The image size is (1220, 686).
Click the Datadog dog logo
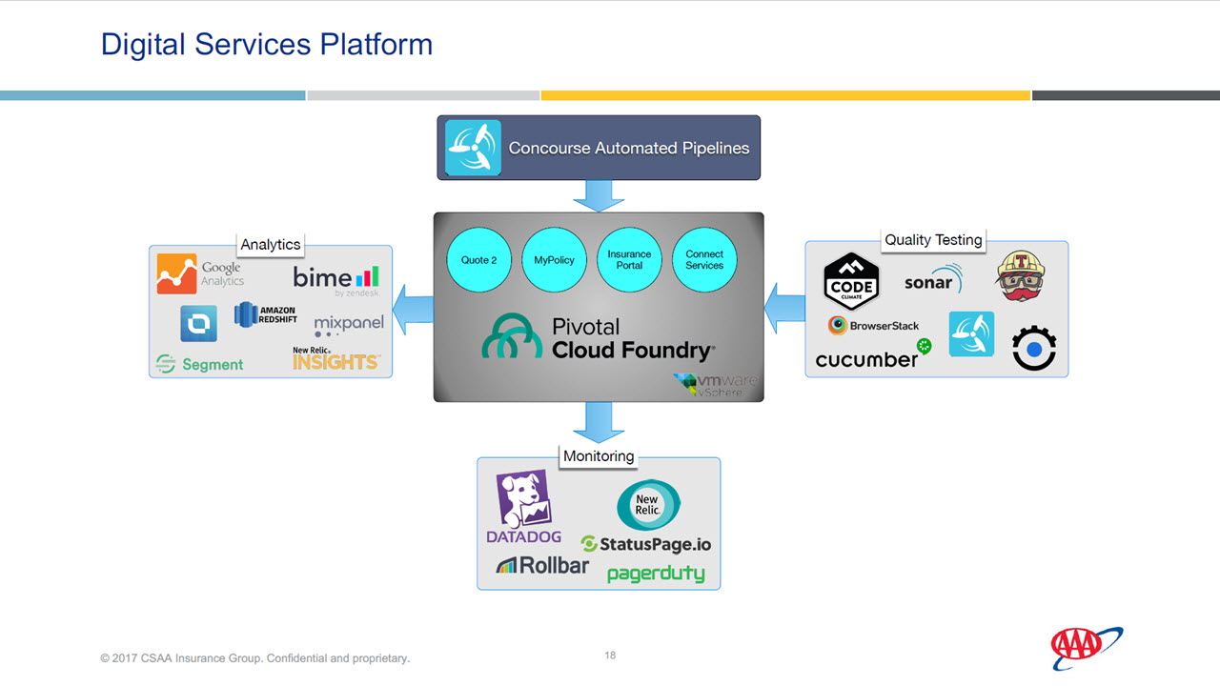coord(523,507)
